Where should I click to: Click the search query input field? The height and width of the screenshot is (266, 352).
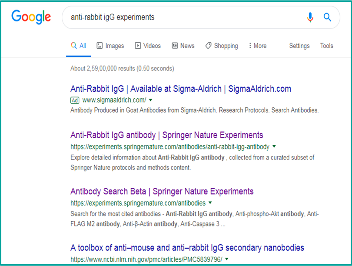pyautogui.click(x=183, y=17)
